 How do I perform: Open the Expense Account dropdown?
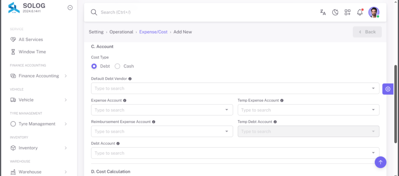(162, 110)
